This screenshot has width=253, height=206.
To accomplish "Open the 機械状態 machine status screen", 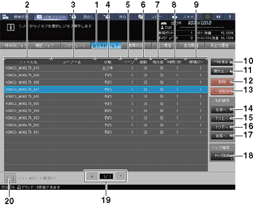I will click(17, 17).
